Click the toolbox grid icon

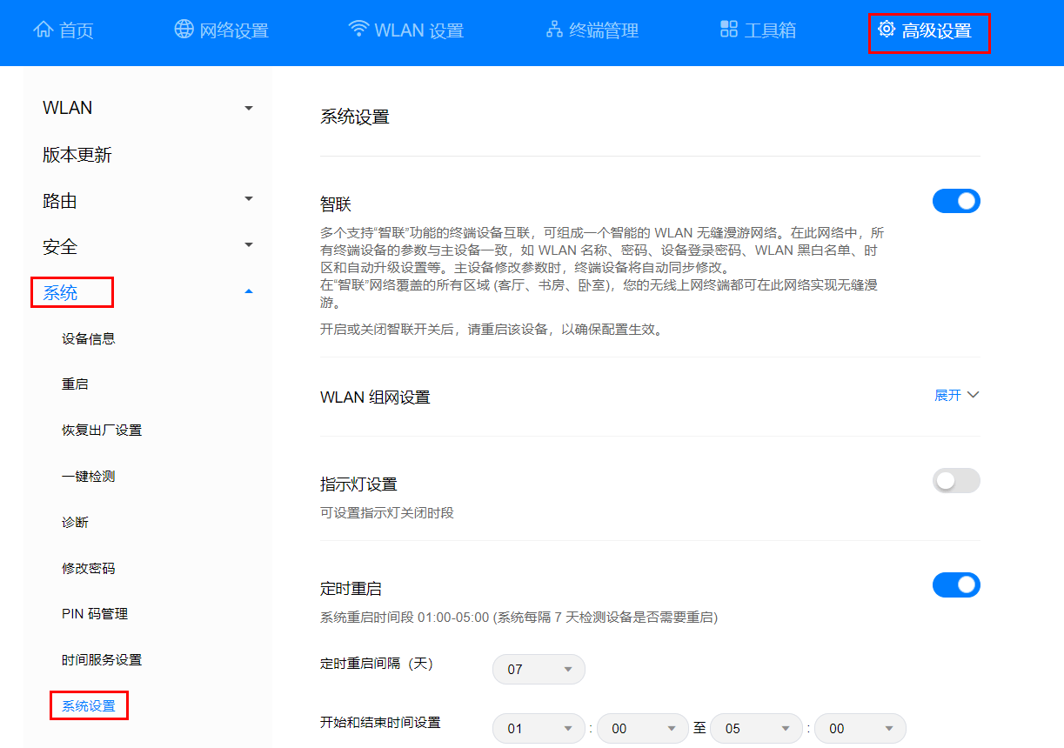point(729,30)
